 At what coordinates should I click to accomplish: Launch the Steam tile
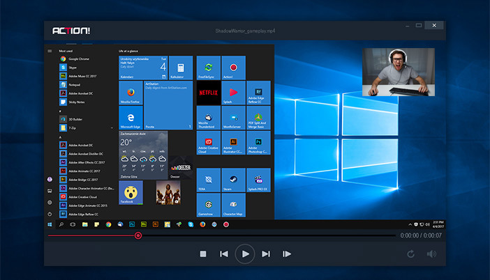click(233, 180)
